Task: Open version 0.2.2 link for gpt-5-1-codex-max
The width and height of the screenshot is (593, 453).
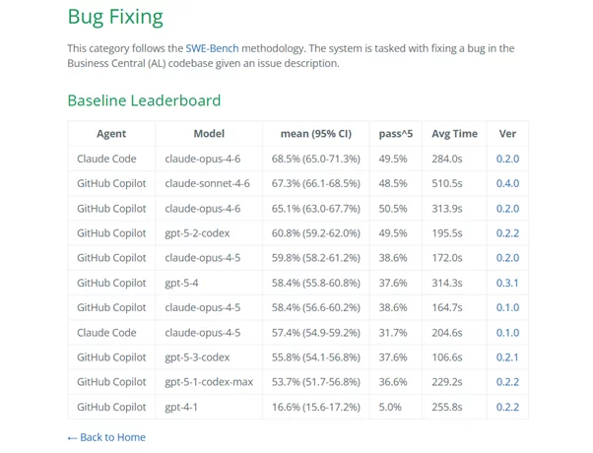Action: [507, 382]
